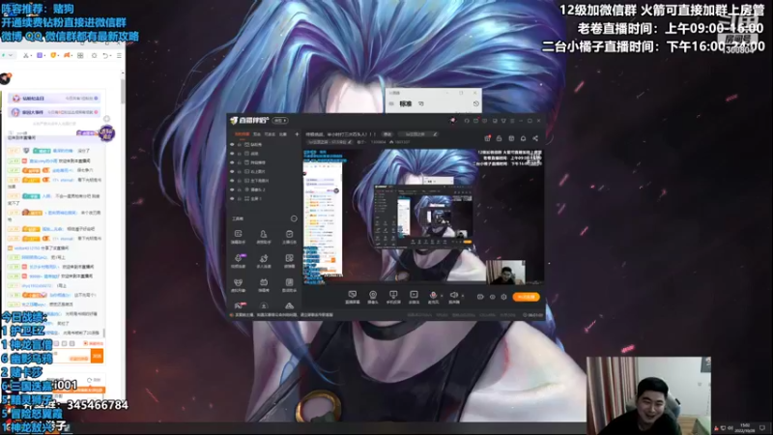Click the orange game controller icon in the browser toolbar
This screenshot has height=435, width=773.
67,56
